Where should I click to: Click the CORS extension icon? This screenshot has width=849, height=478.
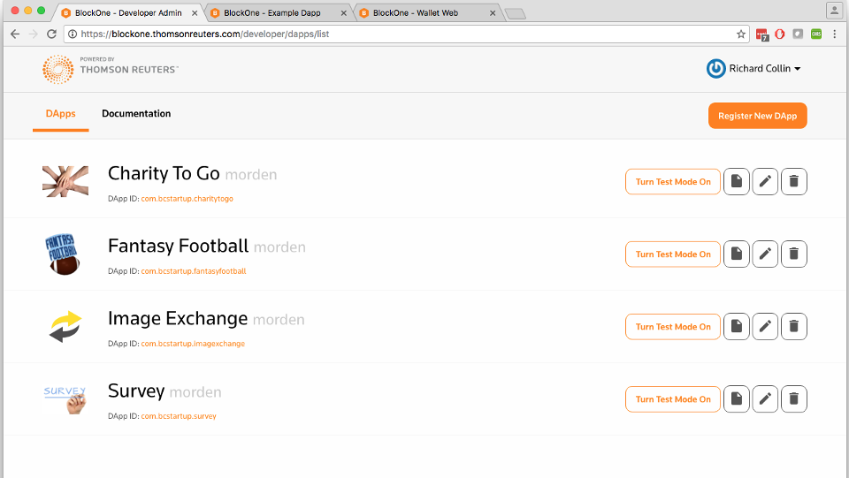coord(816,34)
